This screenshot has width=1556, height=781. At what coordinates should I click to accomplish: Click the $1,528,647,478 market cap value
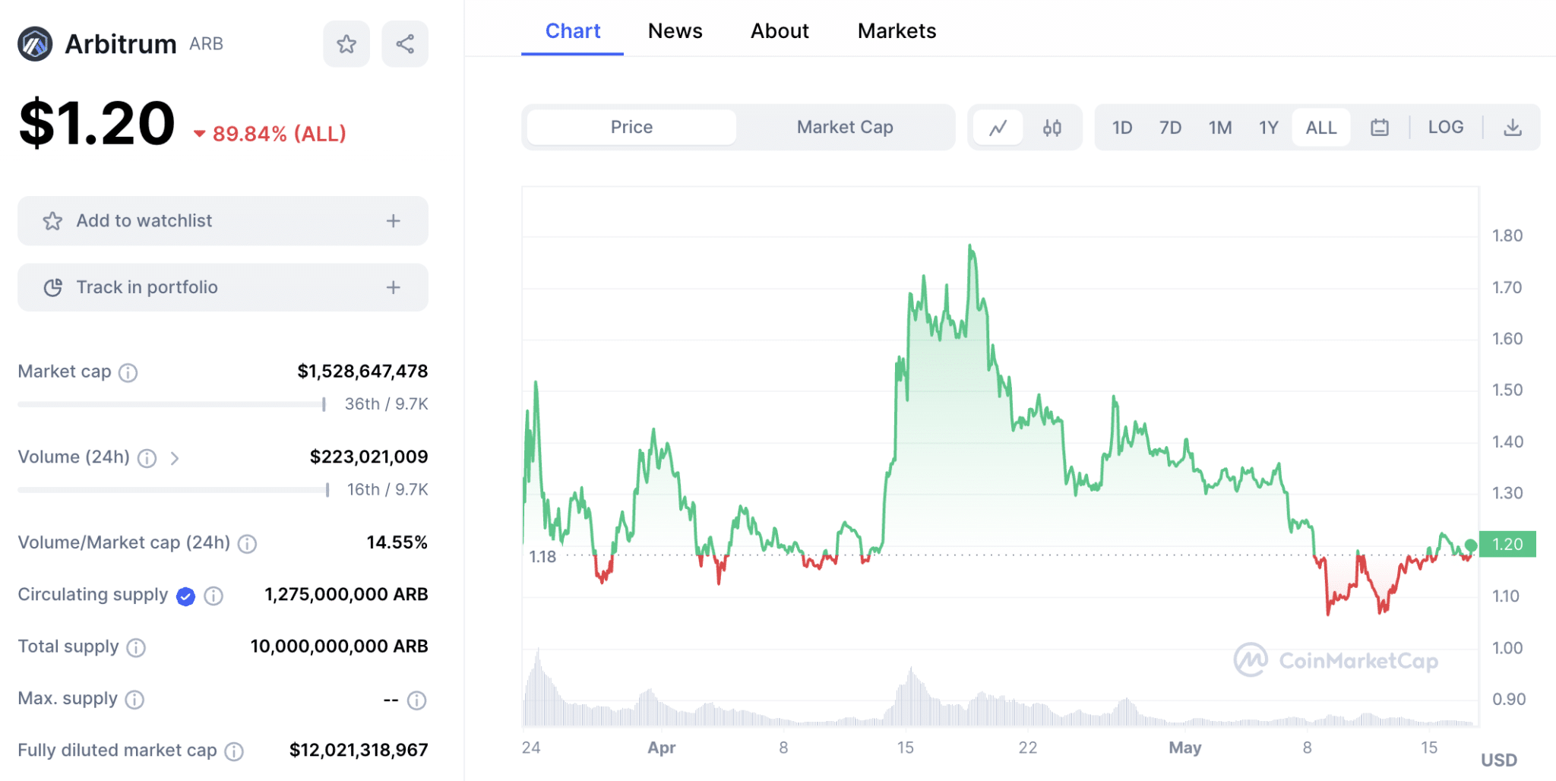[362, 372]
